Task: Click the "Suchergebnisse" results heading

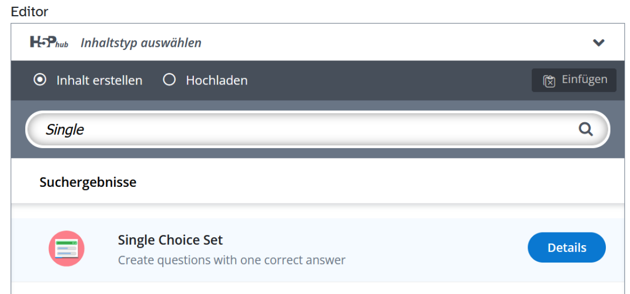Action: click(x=88, y=182)
